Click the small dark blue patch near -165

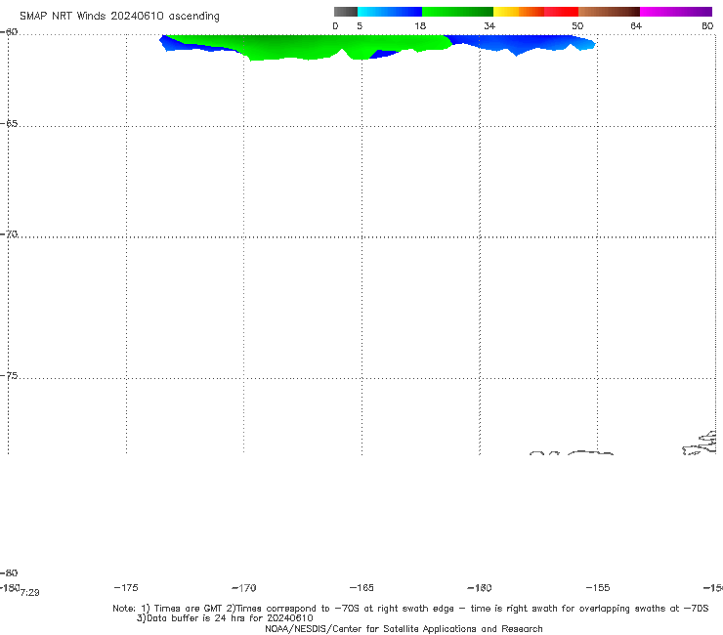pyautogui.click(x=383, y=54)
